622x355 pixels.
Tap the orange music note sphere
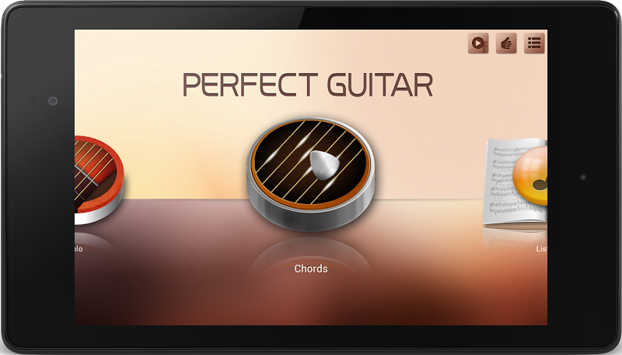pos(530,175)
